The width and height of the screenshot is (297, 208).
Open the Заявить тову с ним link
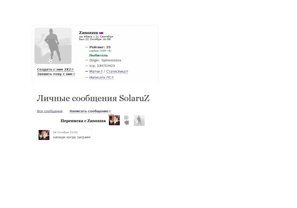pyautogui.click(x=55, y=74)
